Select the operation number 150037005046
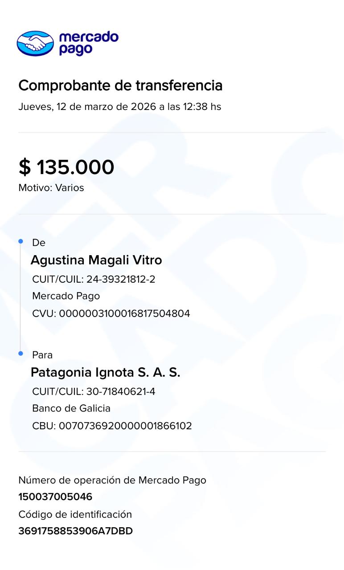 click(x=55, y=497)
